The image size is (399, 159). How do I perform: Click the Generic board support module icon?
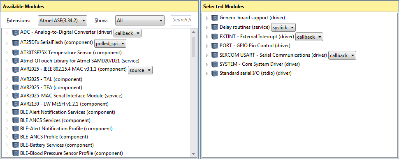(x=215, y=18)
